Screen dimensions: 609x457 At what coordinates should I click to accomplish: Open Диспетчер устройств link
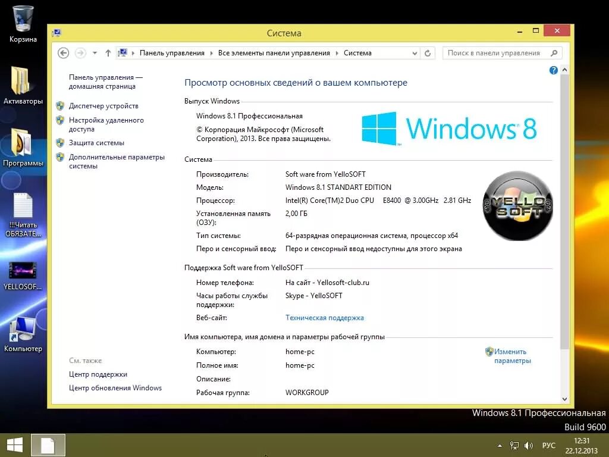pyautogui.click(x=103, y=106)
